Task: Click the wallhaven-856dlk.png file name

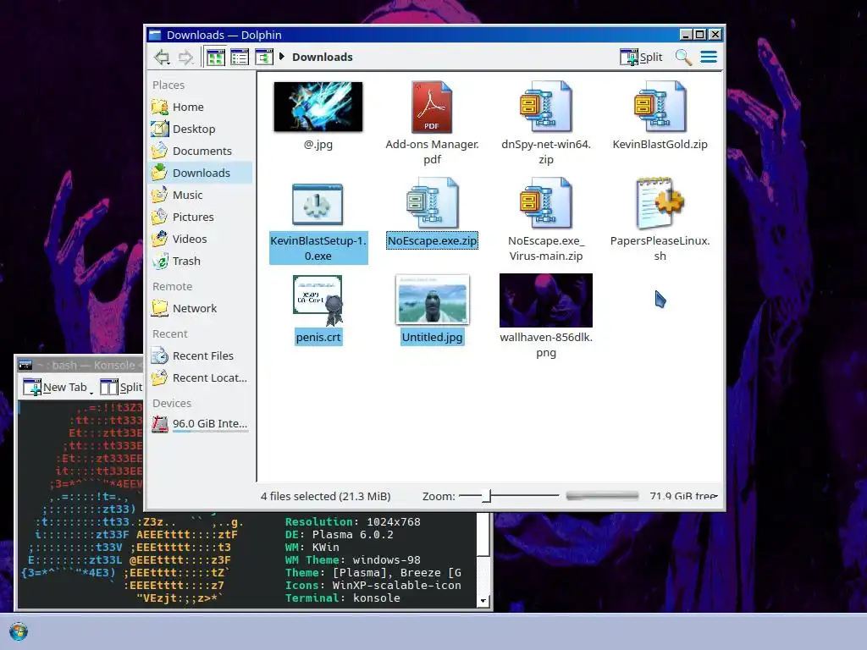Action: click(546, 345)
